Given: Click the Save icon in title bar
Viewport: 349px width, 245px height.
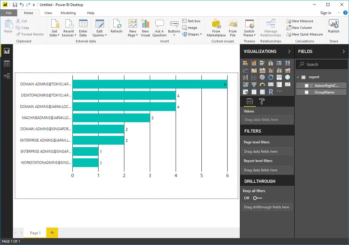Looking at the screenshot, I should click(15, 5).
